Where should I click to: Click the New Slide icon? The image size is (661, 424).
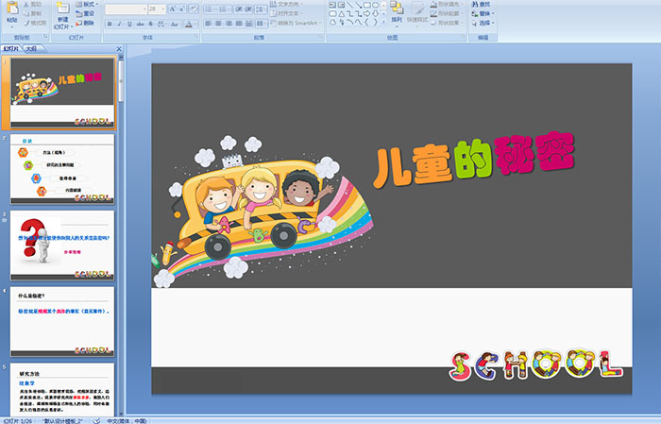(x=63, y=8)
